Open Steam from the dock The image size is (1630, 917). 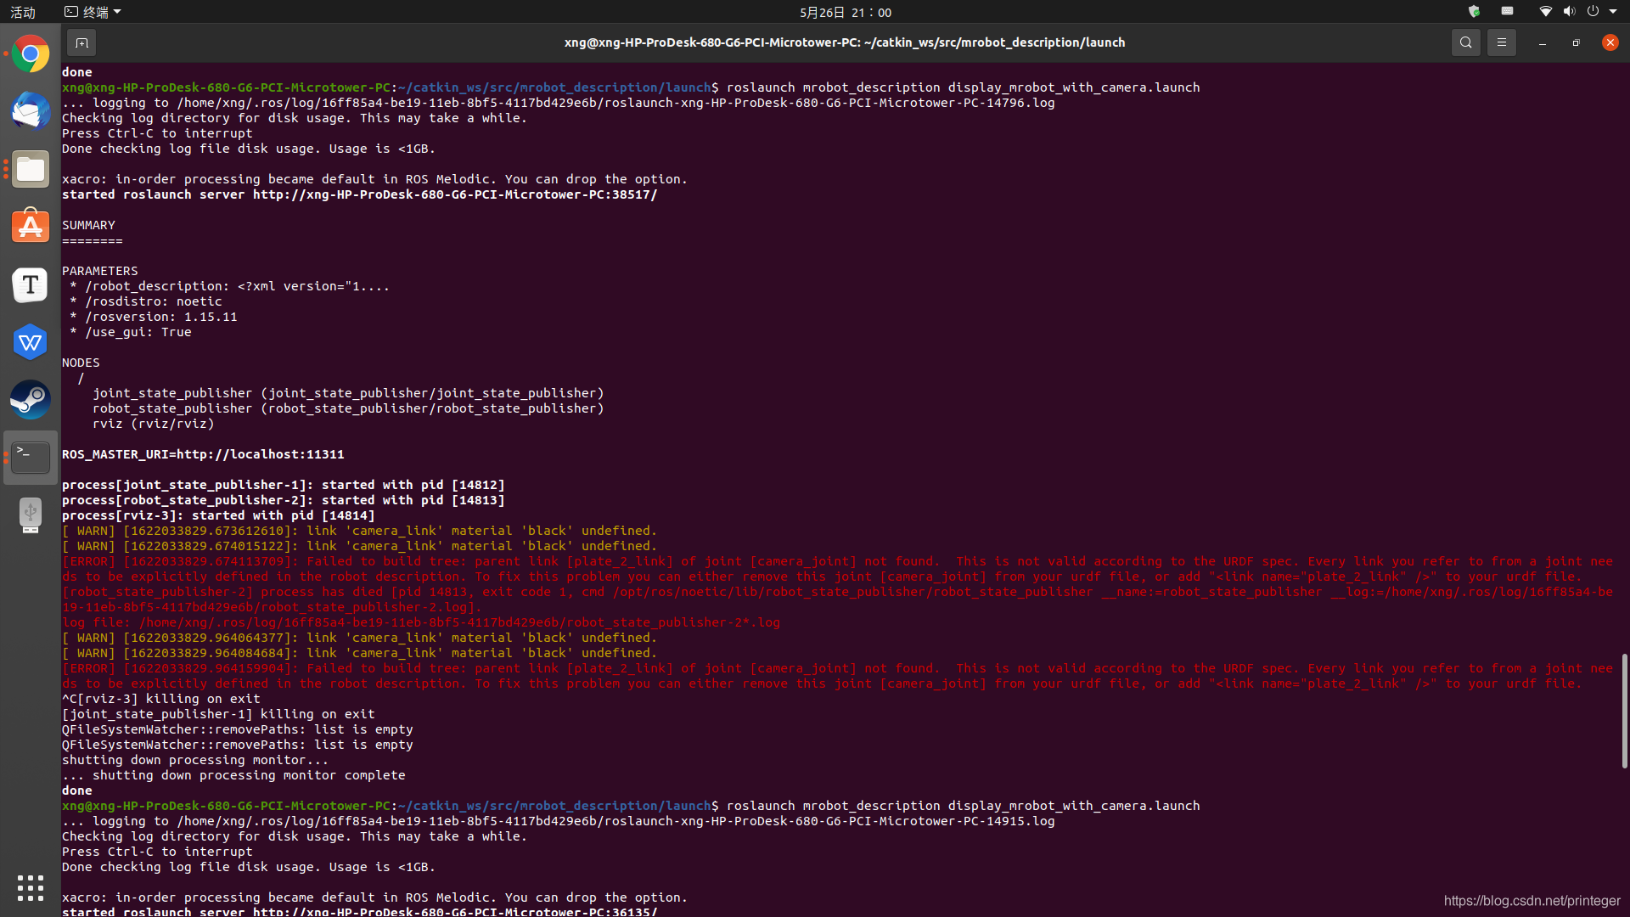click(31, 399)
